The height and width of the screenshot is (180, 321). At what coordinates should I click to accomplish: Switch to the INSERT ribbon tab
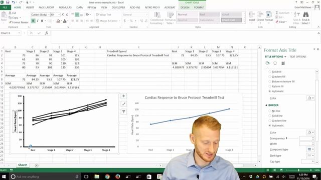(30, 7)
